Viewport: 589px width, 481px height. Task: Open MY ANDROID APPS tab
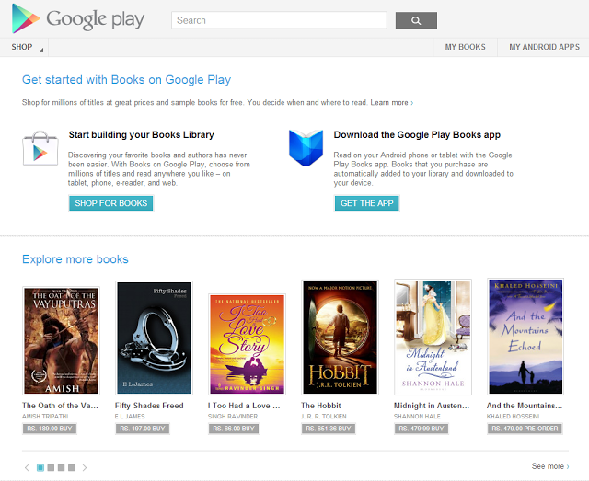544,47
